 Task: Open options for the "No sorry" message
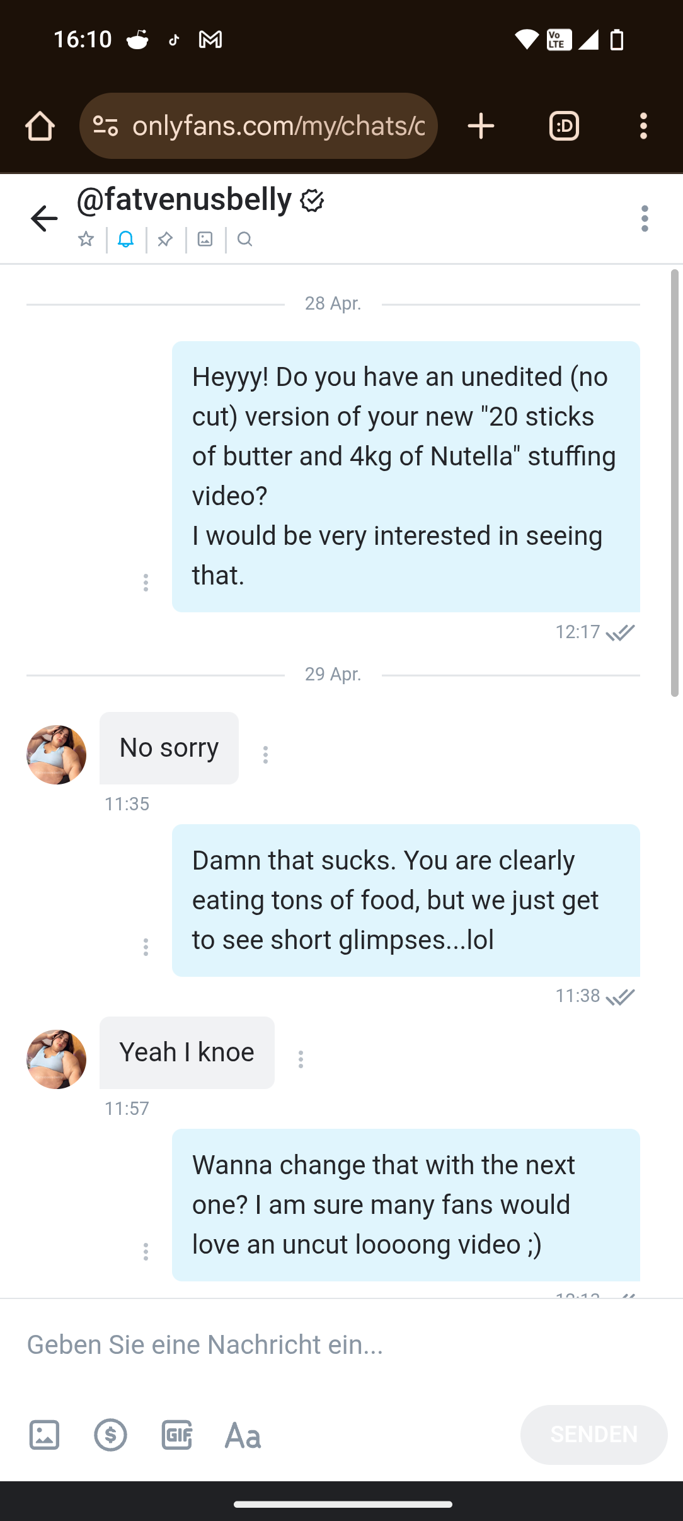point(265,755)
